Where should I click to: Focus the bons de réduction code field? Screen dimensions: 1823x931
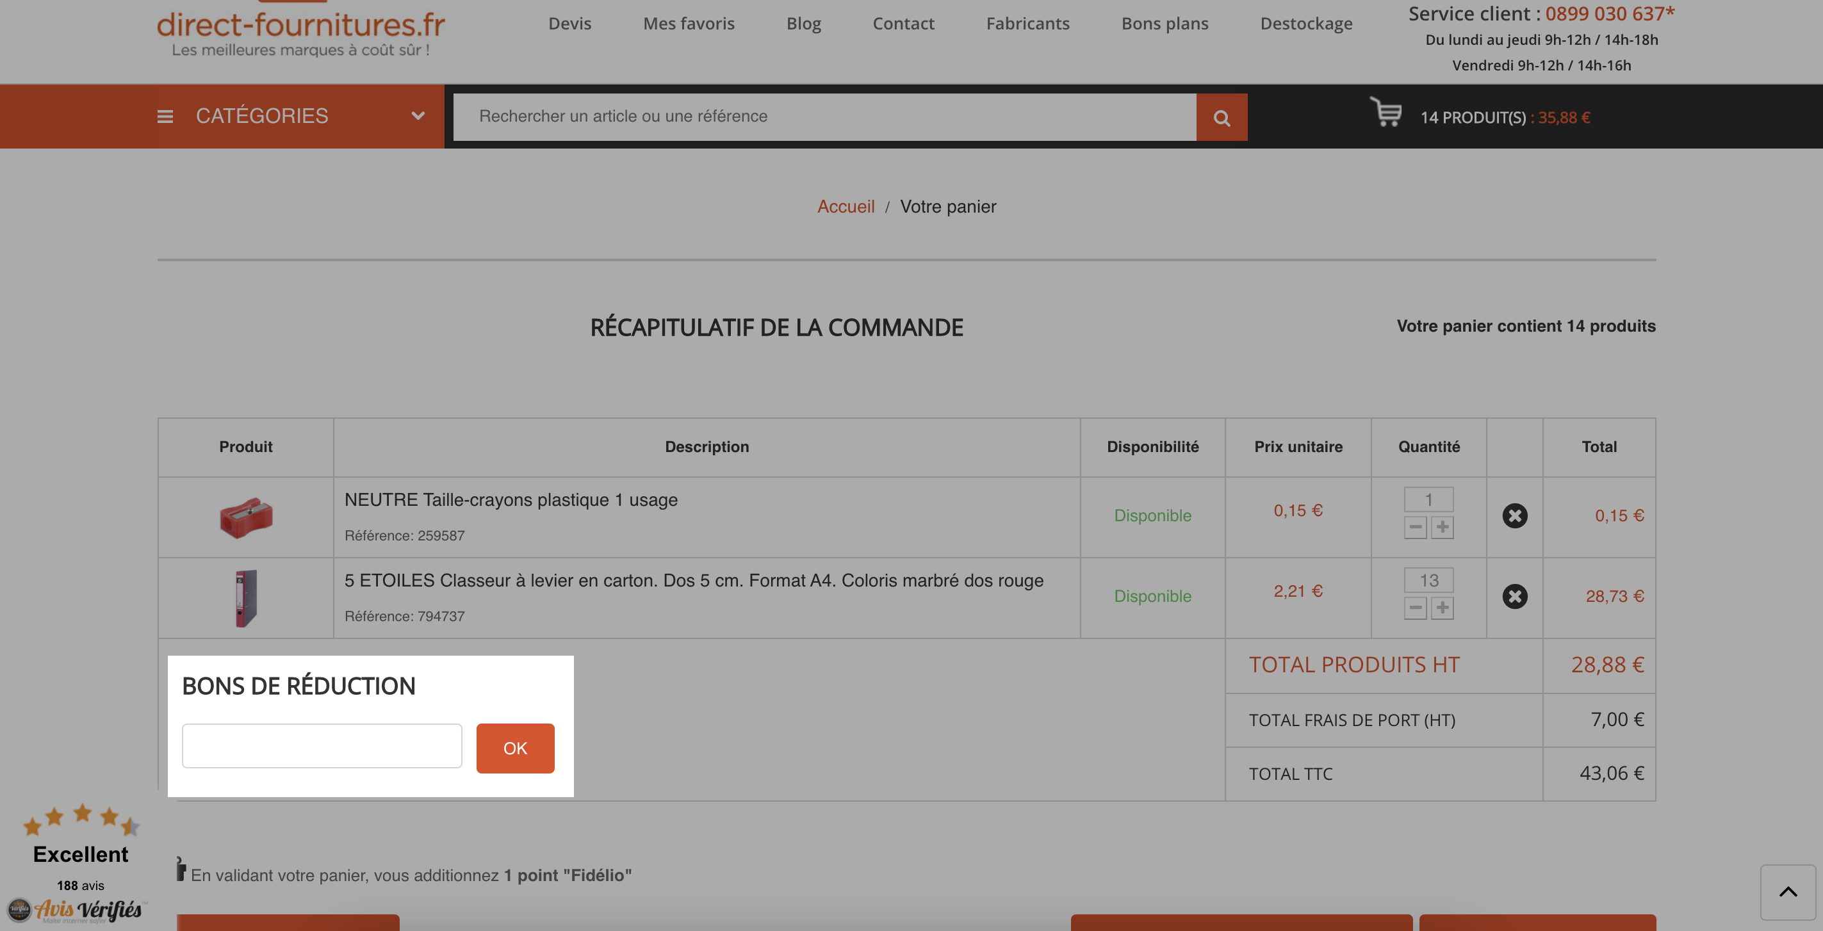coord(322,746)
